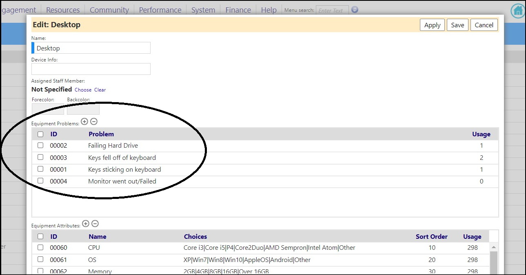Screen dimensions: 526x275
Task: Clear the assigned staff member link
Action: pyautogui.click(x=100, y=90)
